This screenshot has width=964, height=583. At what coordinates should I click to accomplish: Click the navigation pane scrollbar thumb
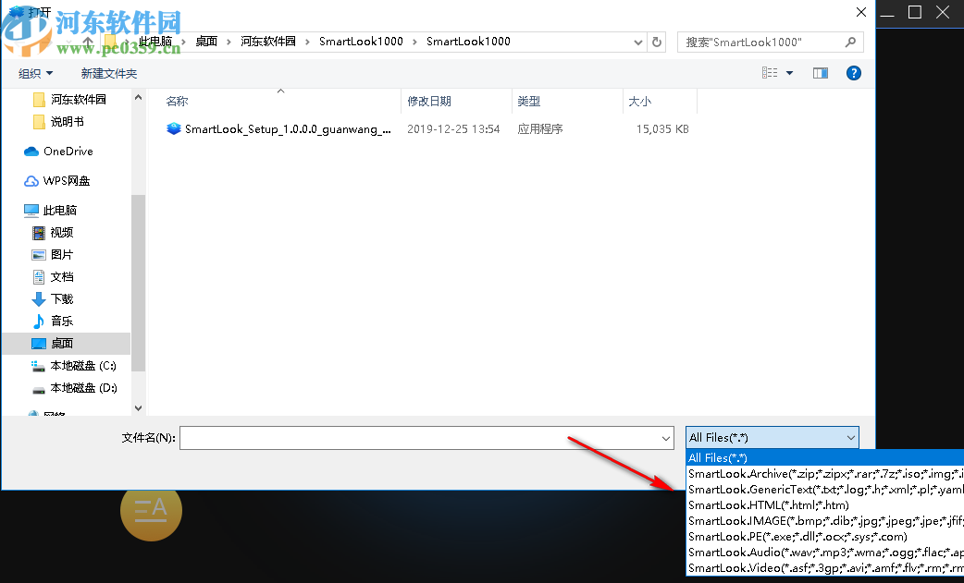(139, 283)
